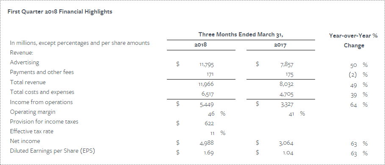The image size is (385, 165).
Task: Click the 2018 net income value 4,988
Action: tap(207, 143)
